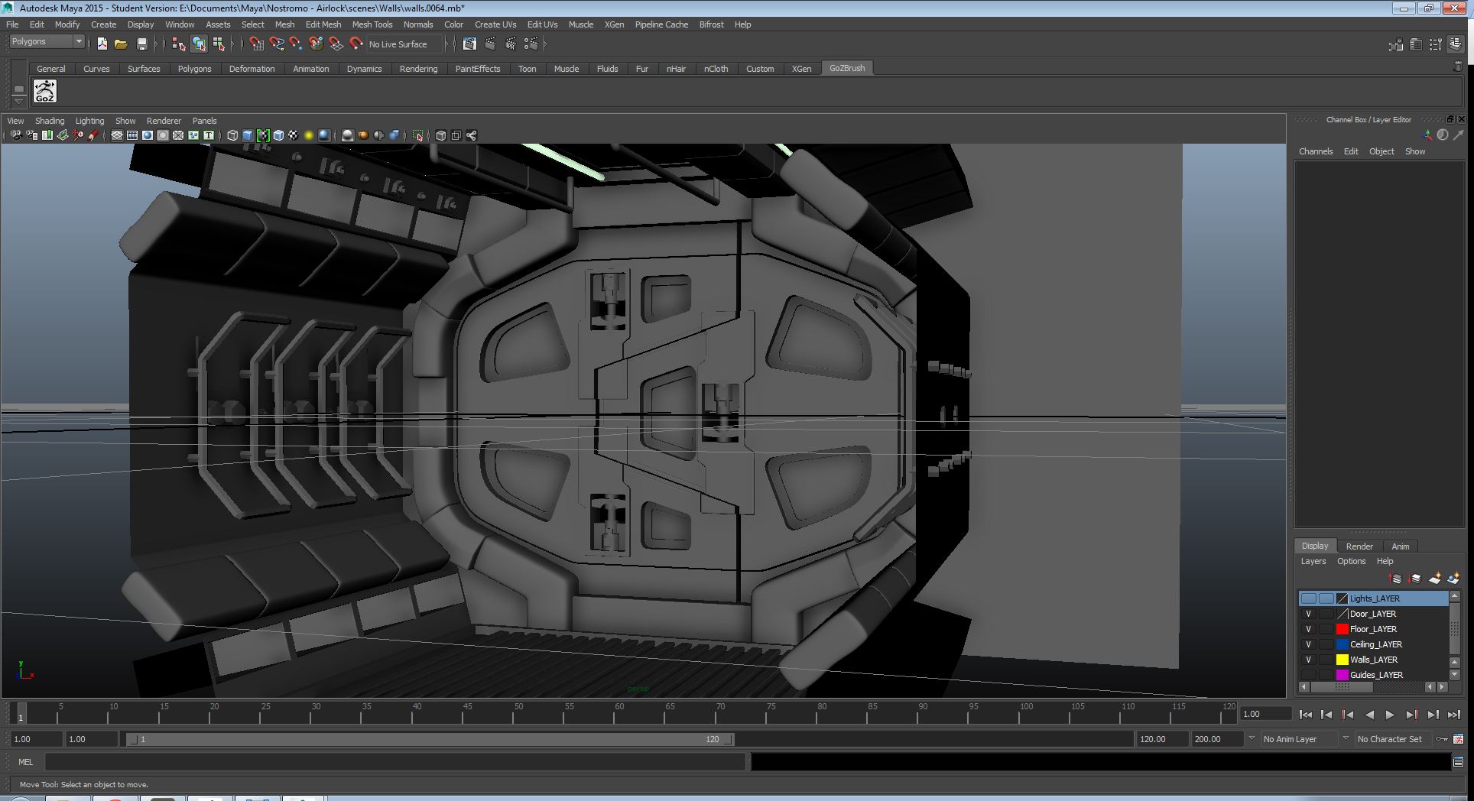Click select camera icon in viewport toolbar
This screenshot has width=1474, height=801.
pos(16,135)
